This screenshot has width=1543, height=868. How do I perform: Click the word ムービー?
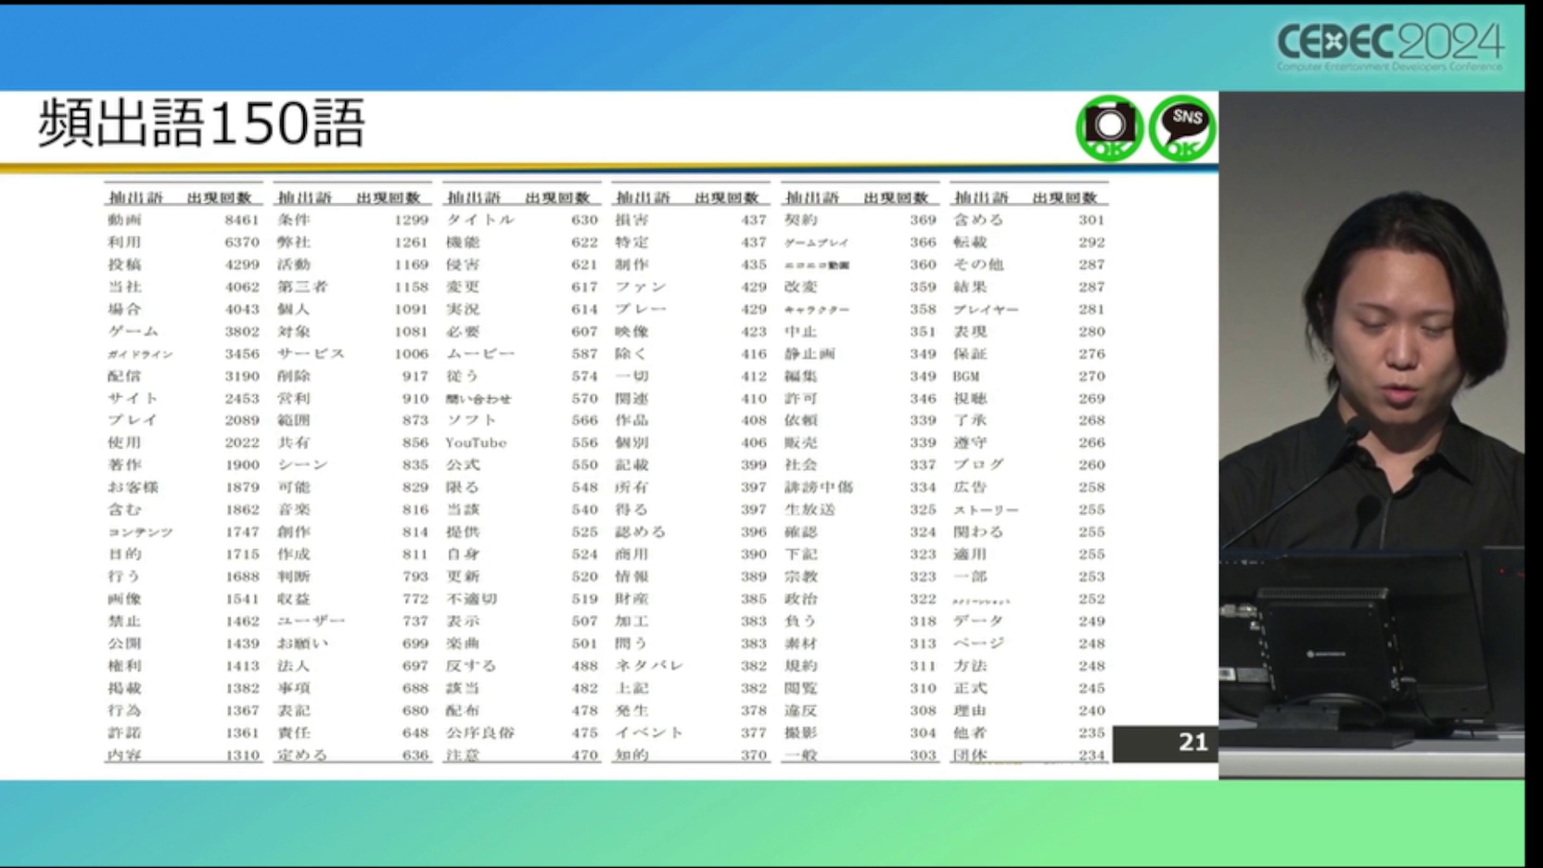tap(480, 353)
